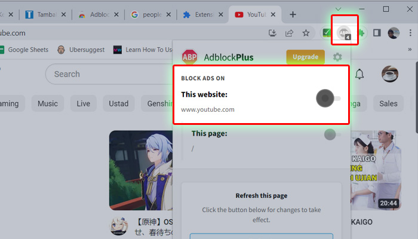Select the Live category chip
The width and height of the screenshot is (418, 239).
pyautogui.click(x=84, y=103)
